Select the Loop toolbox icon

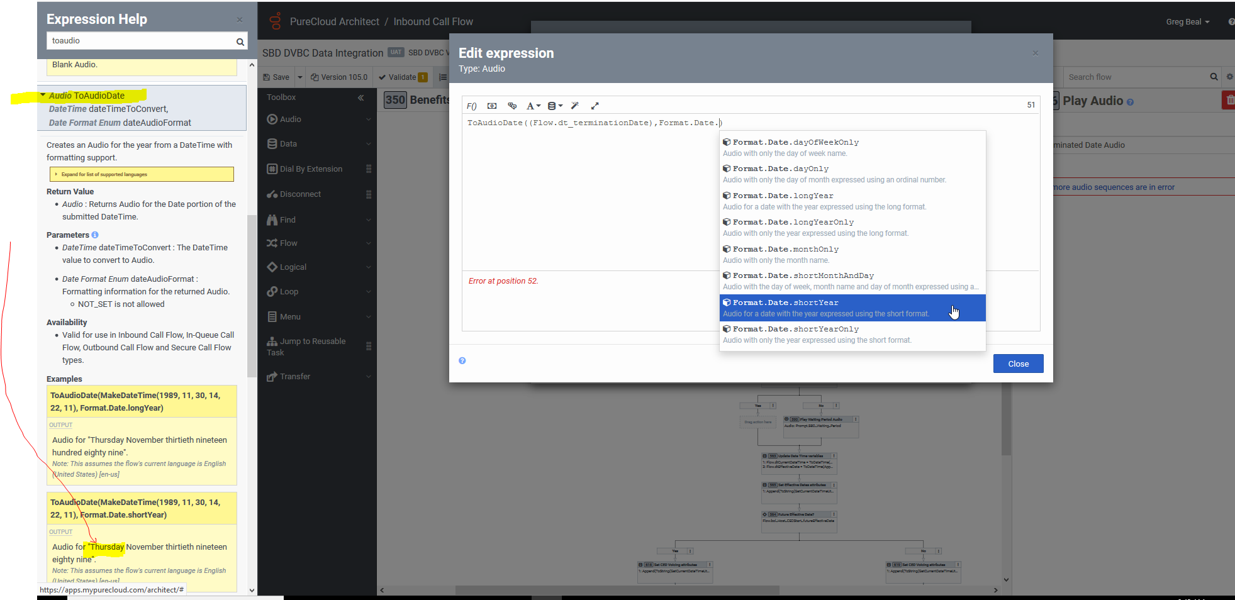[x=271, y=291]
